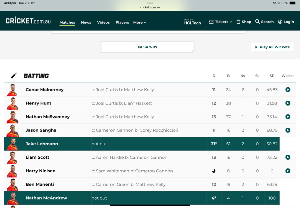Image resolution: width=300 pixels, height=208 pixels.
Task: Open Conor McInerney's player name link
Action: [44, 90]
